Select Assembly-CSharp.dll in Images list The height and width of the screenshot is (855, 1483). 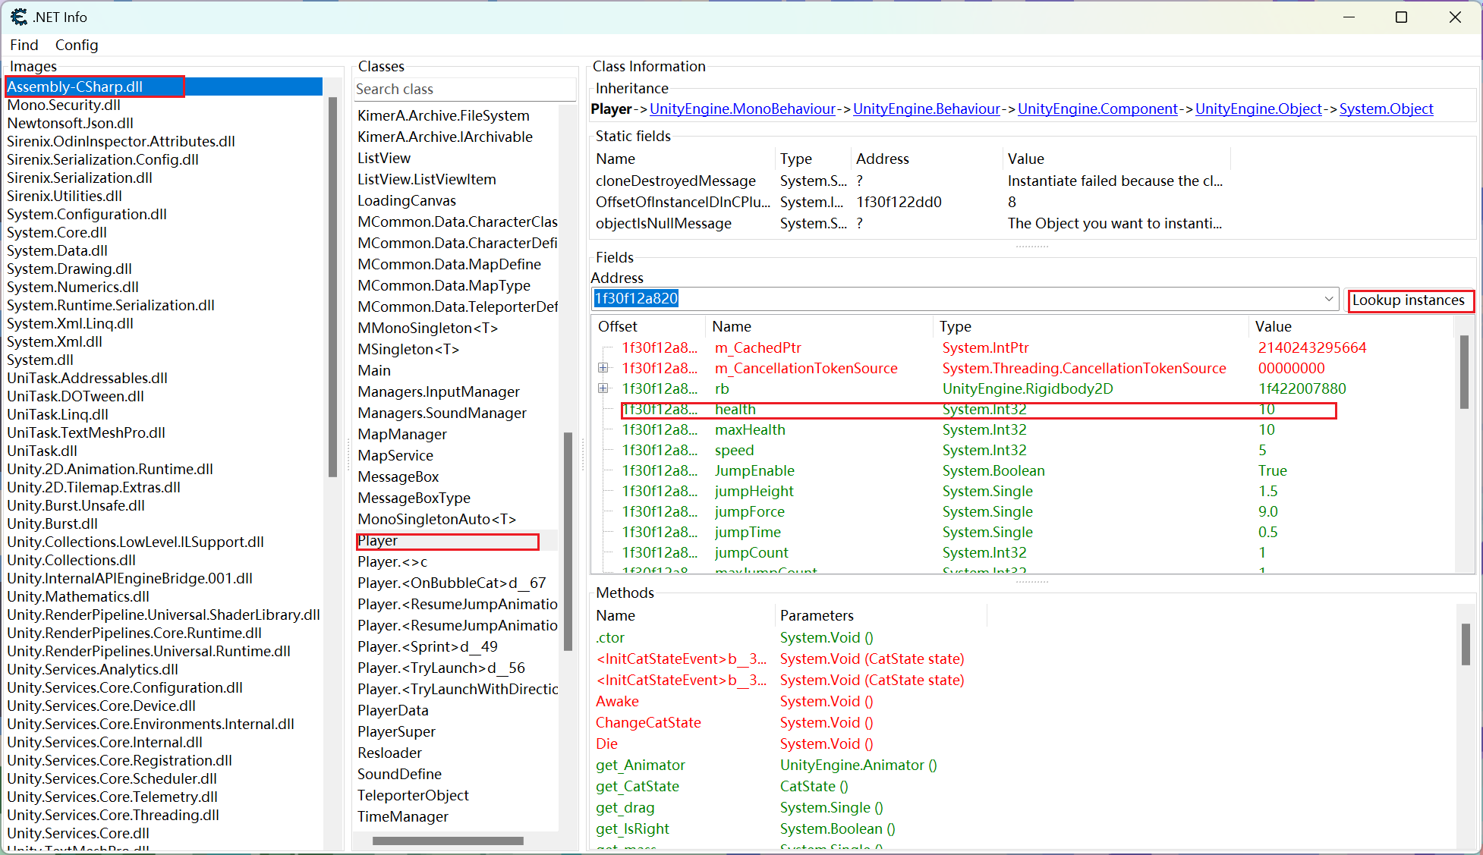(75, 86)
